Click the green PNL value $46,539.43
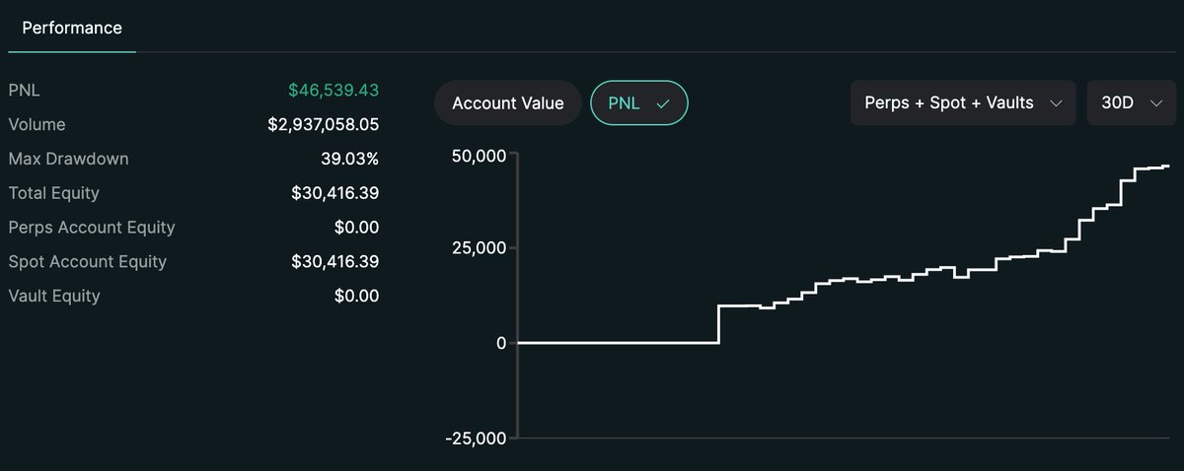1184x471 pixels. point(333,90)
